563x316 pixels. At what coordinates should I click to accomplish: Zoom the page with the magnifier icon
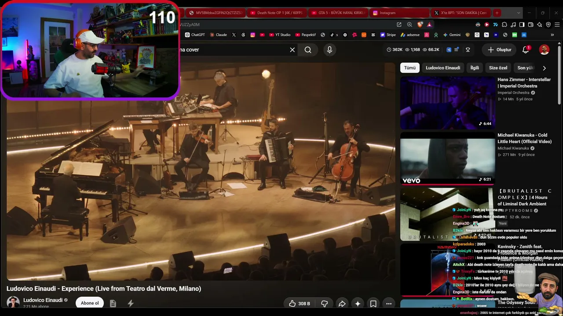pyautogui.click(x=409, y=25)
